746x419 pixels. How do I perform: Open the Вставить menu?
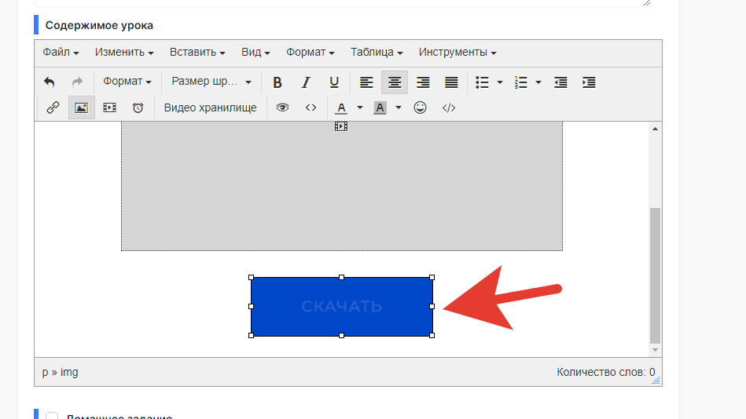click(197, 53)
